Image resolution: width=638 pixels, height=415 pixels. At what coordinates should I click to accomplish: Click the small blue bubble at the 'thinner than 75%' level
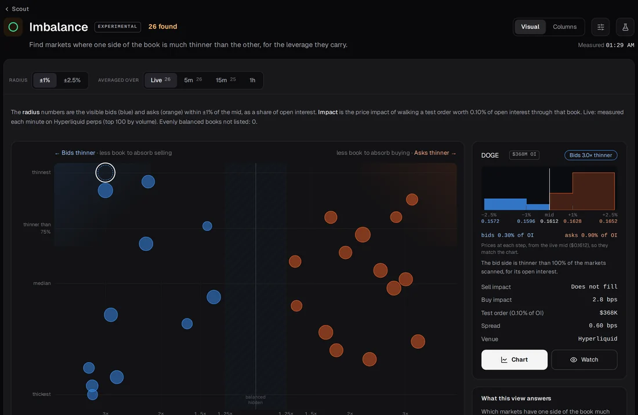[x=207, y=226]
